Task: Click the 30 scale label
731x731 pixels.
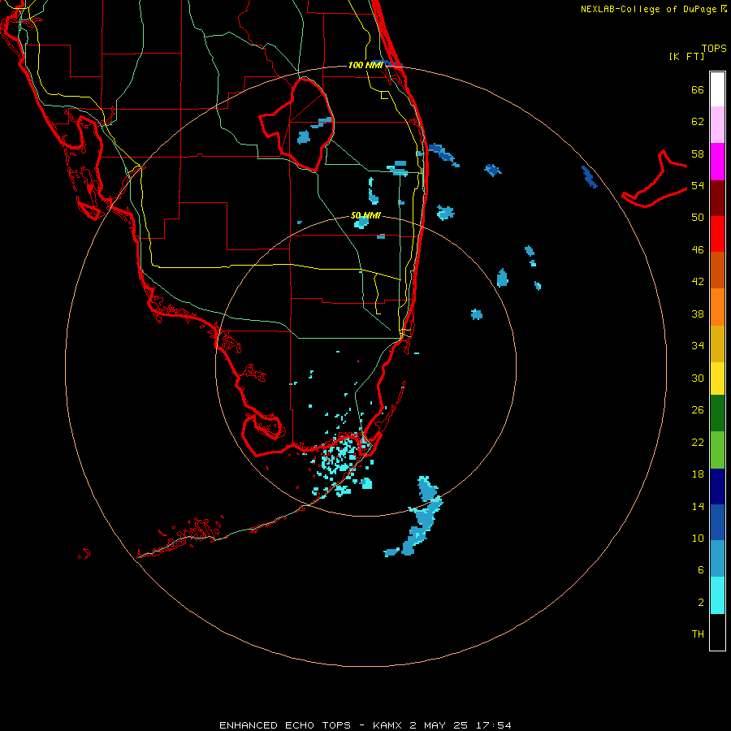Action: pyautogui.click(x=698, y=378)
